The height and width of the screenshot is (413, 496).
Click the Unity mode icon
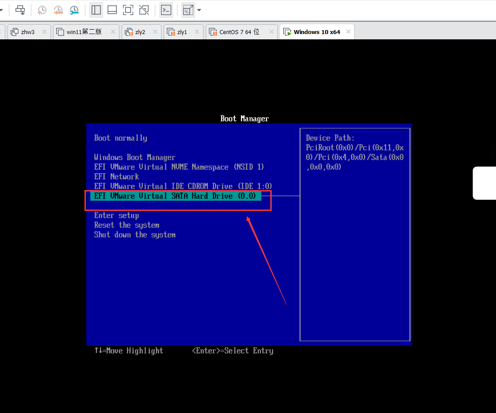click(x=144, y=10)
